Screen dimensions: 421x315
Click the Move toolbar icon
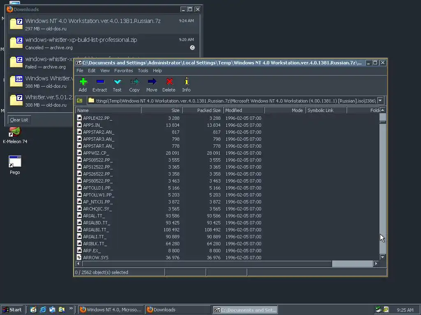[x=152, y=82]
